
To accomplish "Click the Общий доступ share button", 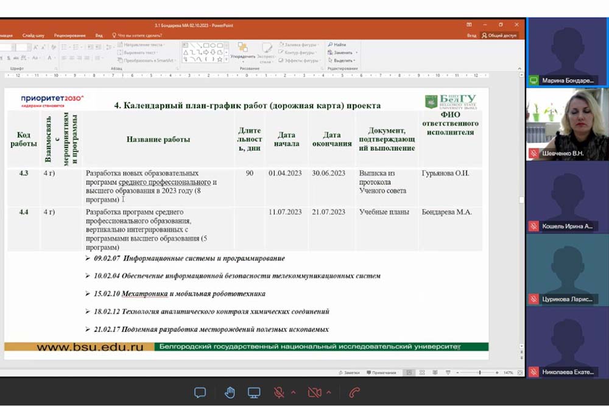I will (499, 35).
